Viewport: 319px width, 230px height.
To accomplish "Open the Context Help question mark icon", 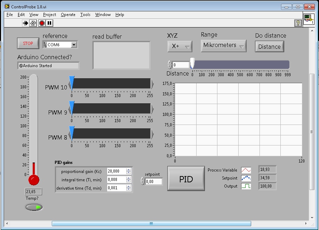I will click(298, 23).
